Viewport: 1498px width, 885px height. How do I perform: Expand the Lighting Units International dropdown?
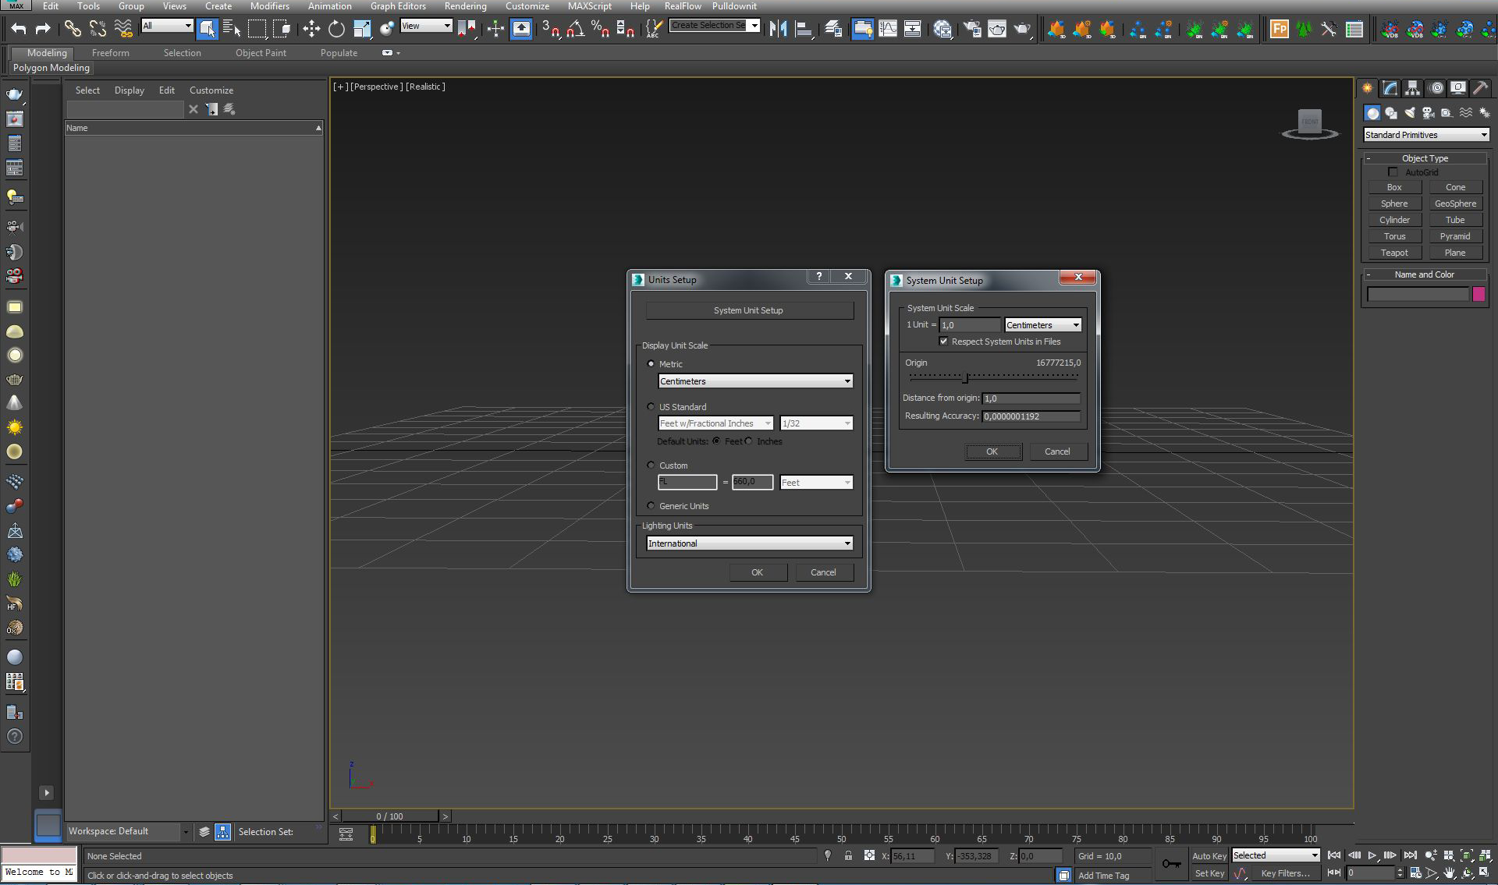[x=749, y=543]
